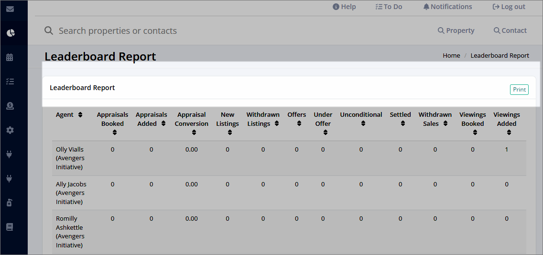Sort by Withdrawn Listings column arrows
Screen dimensions: 543x255
277,124
